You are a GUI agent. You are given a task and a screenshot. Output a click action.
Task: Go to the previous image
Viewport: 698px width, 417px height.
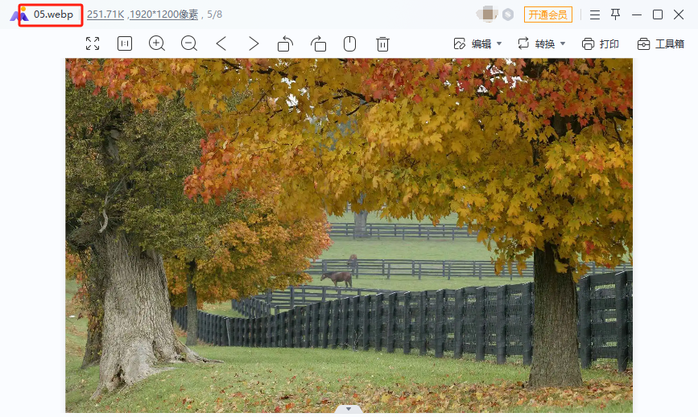pyautogui.click(x=221, y=43)
